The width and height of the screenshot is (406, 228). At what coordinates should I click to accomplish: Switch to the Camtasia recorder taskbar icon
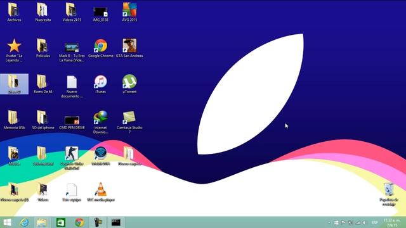[98, 222]
